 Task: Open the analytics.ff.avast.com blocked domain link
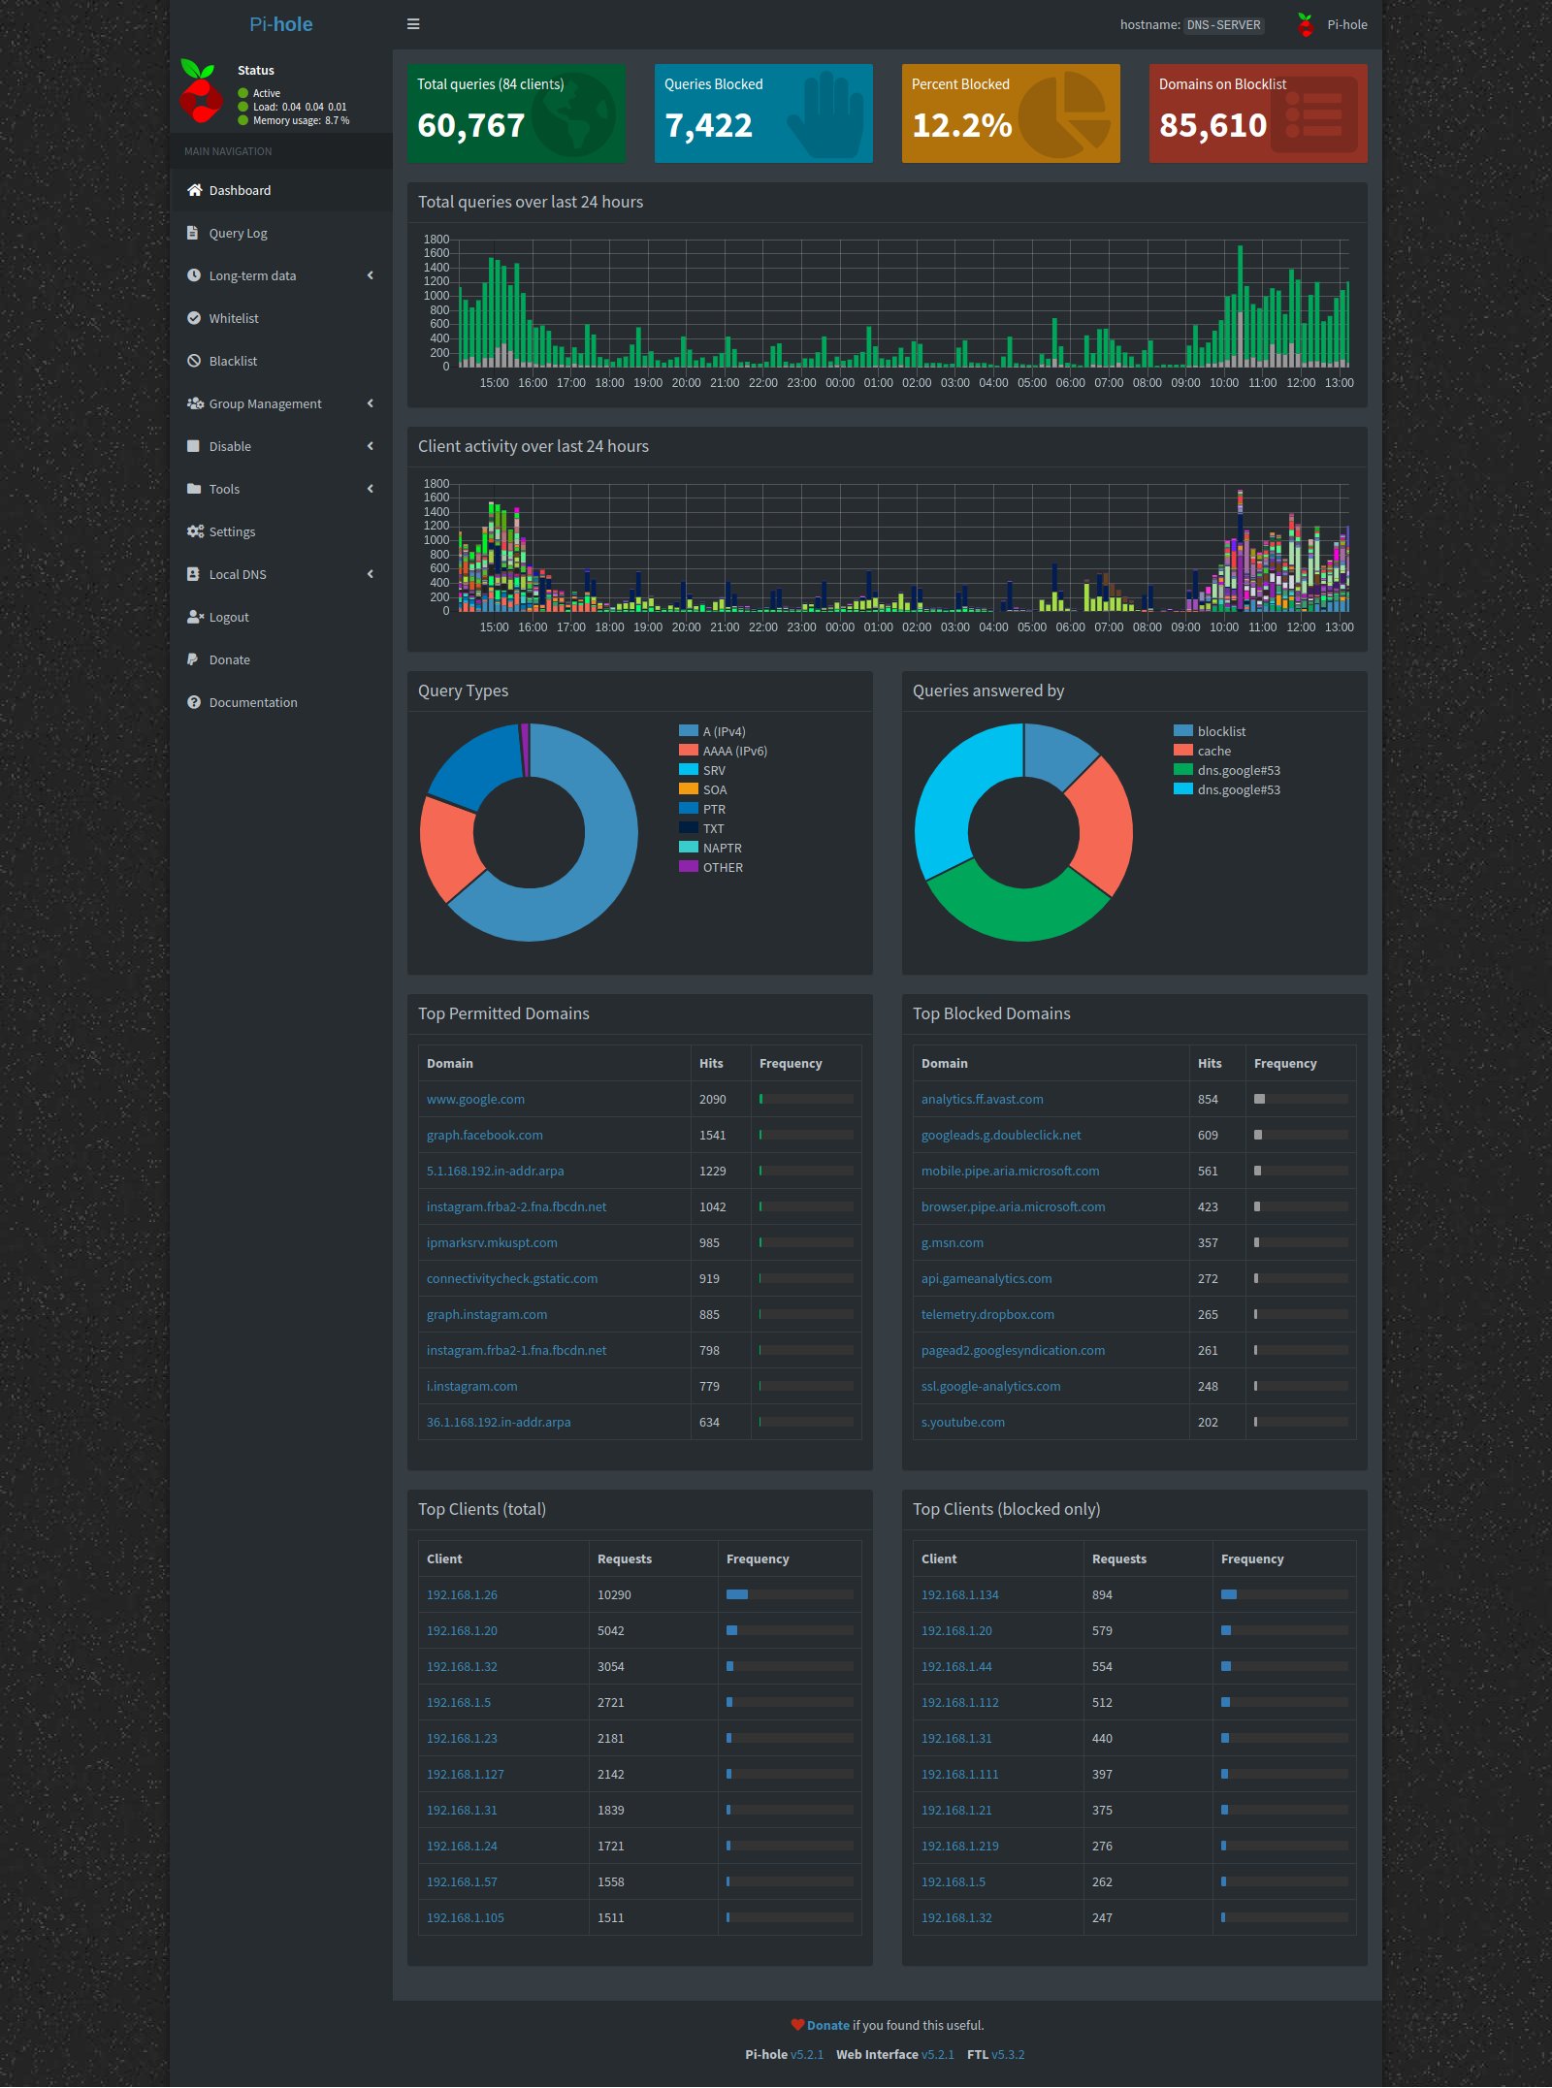(x=982, y=1099)
